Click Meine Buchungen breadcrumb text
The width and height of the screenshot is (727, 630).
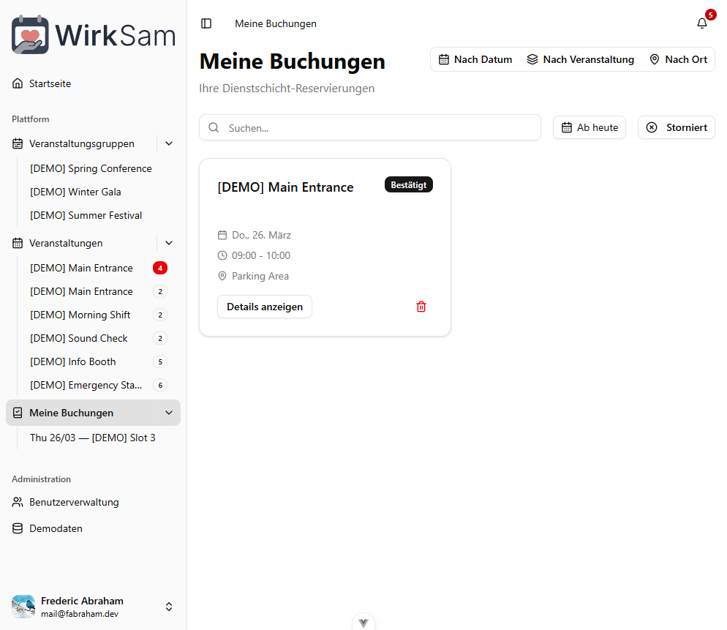276,23
